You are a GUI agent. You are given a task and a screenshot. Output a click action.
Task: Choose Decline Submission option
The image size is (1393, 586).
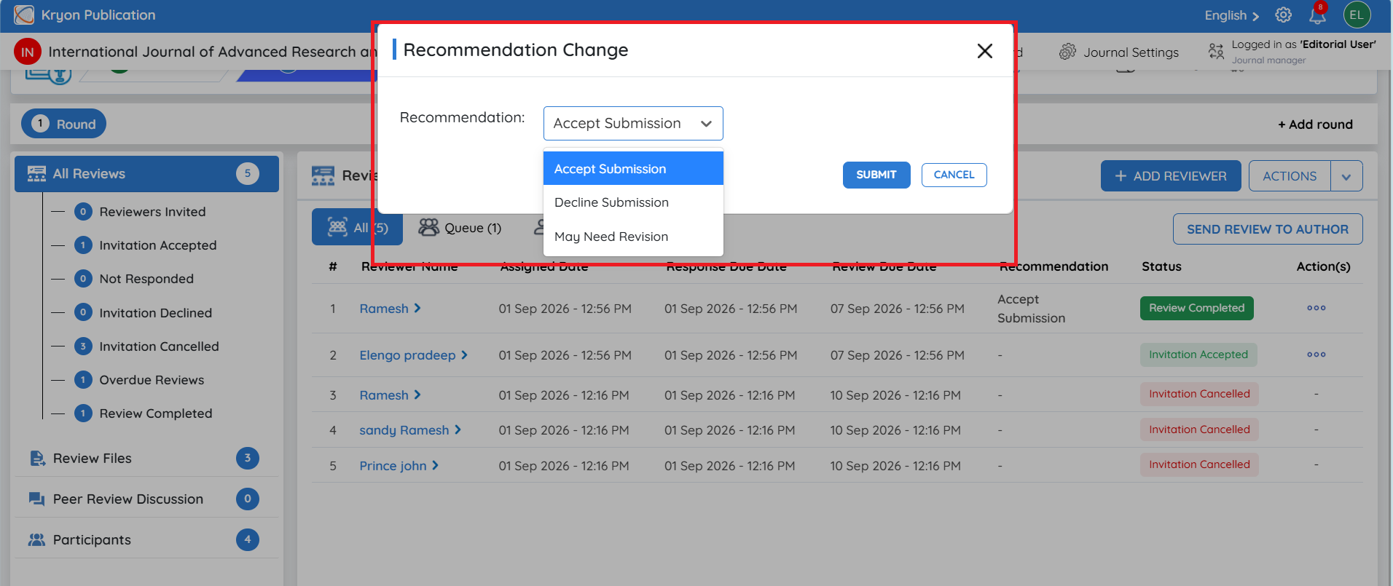[x=633, y=202]
